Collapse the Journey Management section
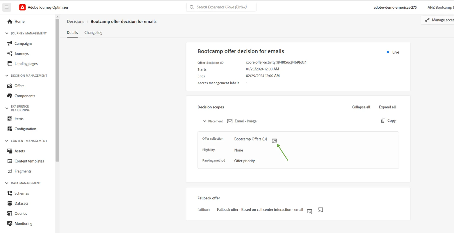 (x=7, y=33)
